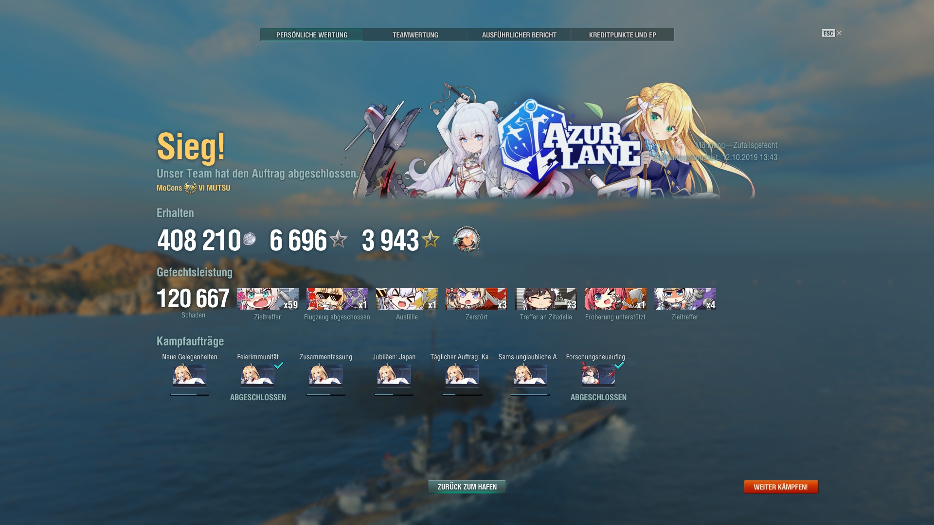Screen dimensions: 934x525
Task: Click the completed Feierimmunität mission
Action: [x=258, y=375]
